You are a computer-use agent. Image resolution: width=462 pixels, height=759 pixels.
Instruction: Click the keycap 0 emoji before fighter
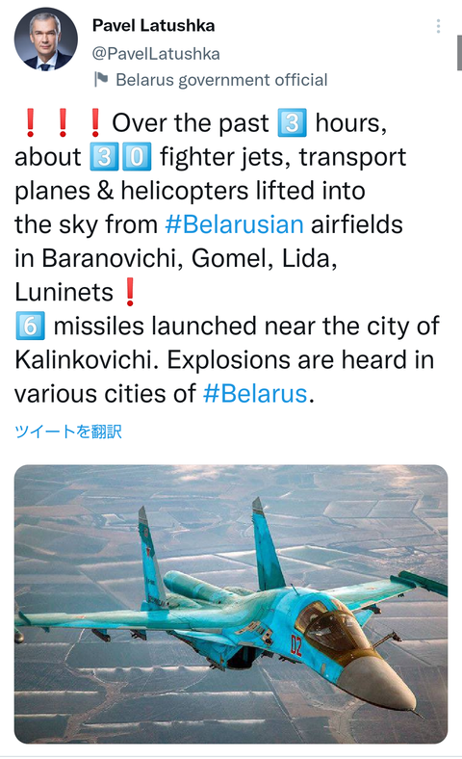pos(137,157)
